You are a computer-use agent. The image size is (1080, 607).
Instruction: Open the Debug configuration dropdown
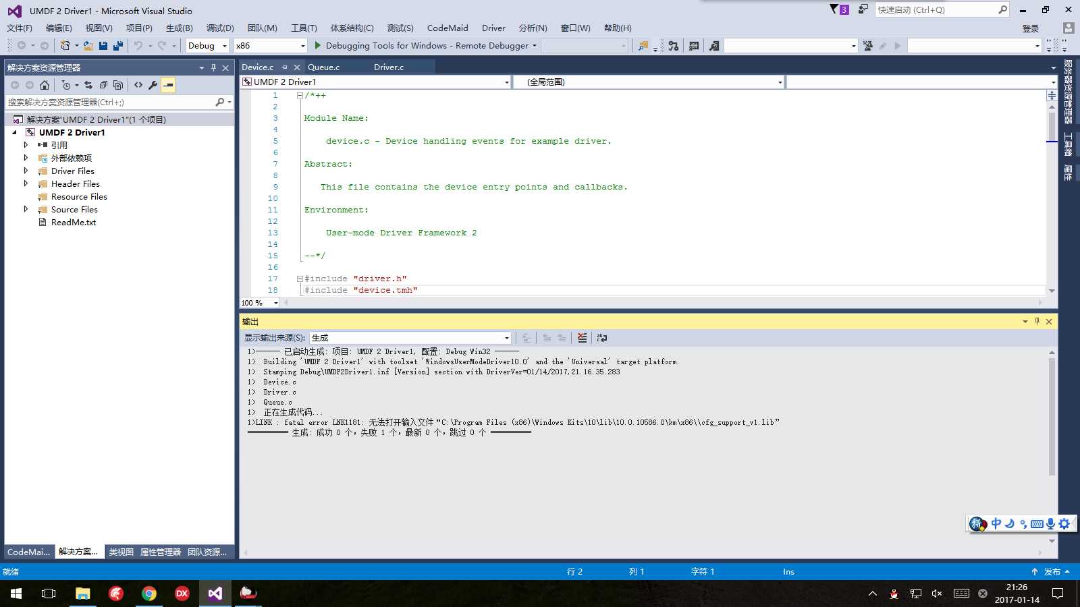tap(208, 45)
